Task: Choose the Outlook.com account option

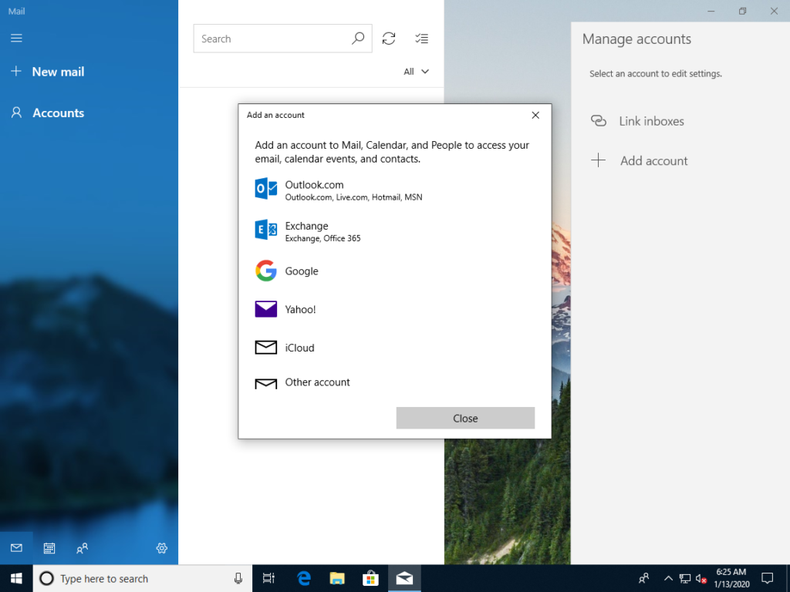Action: (393, 190)
